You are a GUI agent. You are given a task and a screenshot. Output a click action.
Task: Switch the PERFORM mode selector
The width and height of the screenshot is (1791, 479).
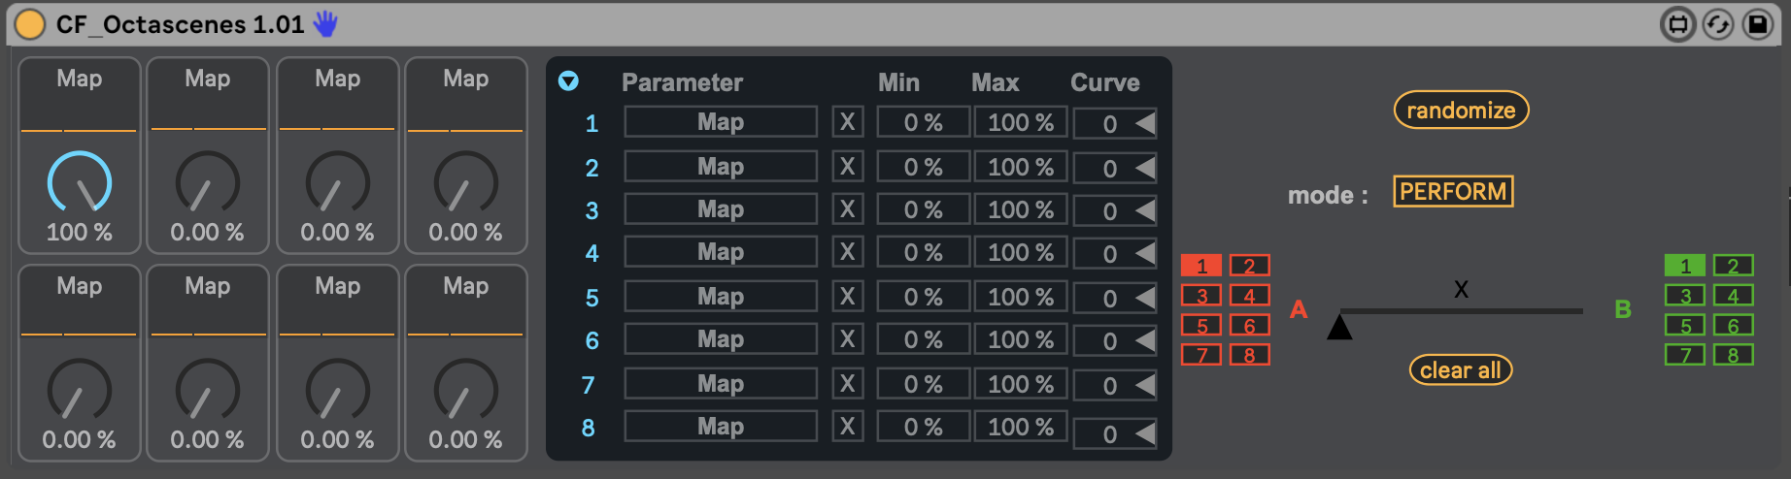1453,192
